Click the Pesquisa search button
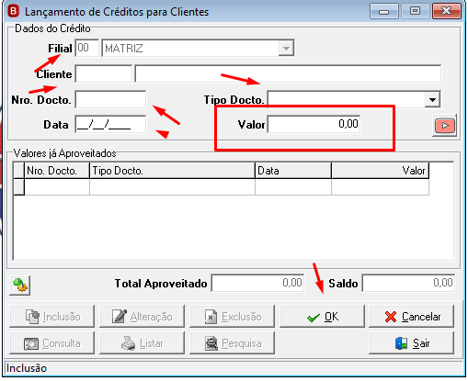This screenshot has width=468, height=381. (232, 343)
